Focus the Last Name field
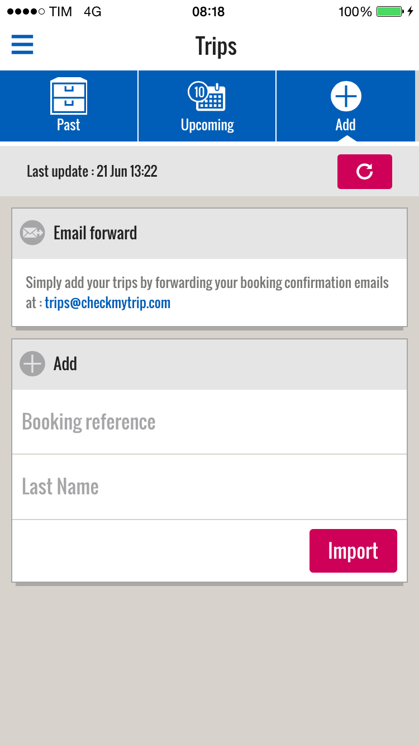This screenshot has width=419, height=746. click(x=209, y=487)
